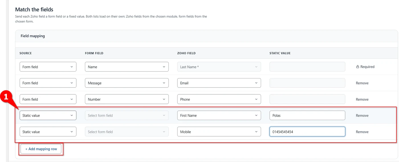The width and height of the screenshot is (399, 162).
Task: Click static value input containing 01454545454
Action: (307, 132)
